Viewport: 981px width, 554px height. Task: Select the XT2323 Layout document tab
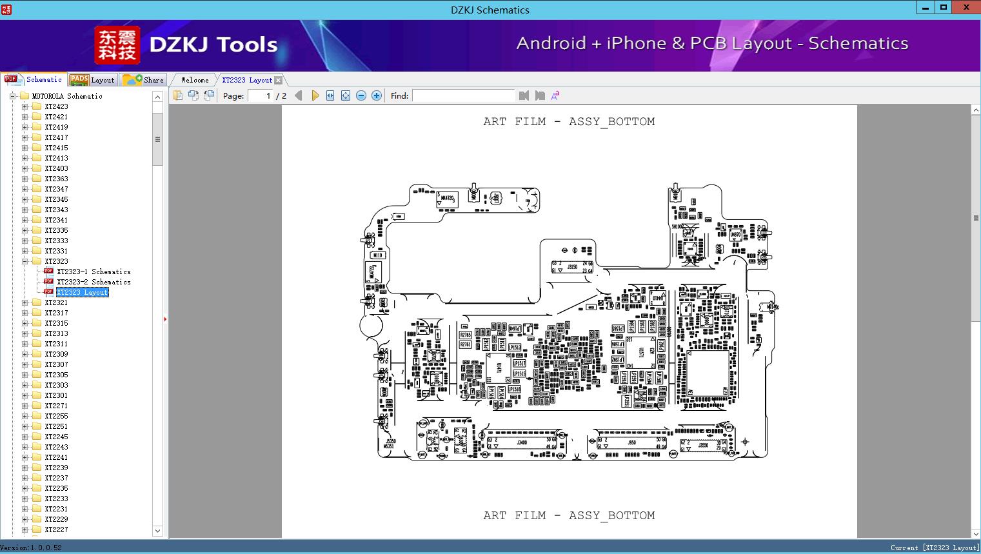(247, 80)
